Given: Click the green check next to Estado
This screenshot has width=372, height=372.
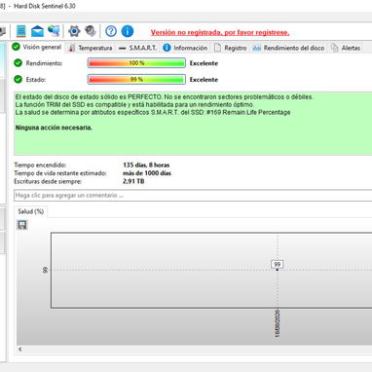Looking at the screenshot, I should click(19, 79).
